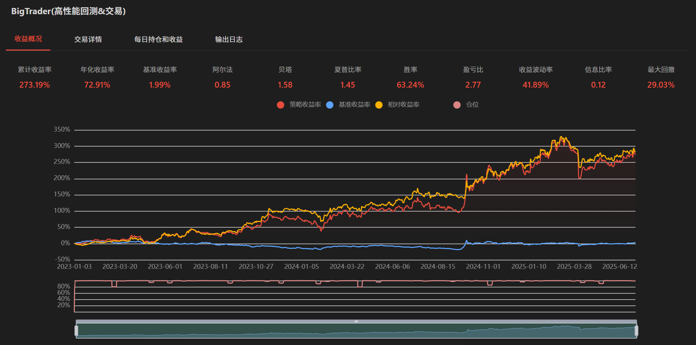The height and width of the screenshot is (345, 696).
Task: Click the 最大回撤 value 29.03%
Action: coord(661,85)
